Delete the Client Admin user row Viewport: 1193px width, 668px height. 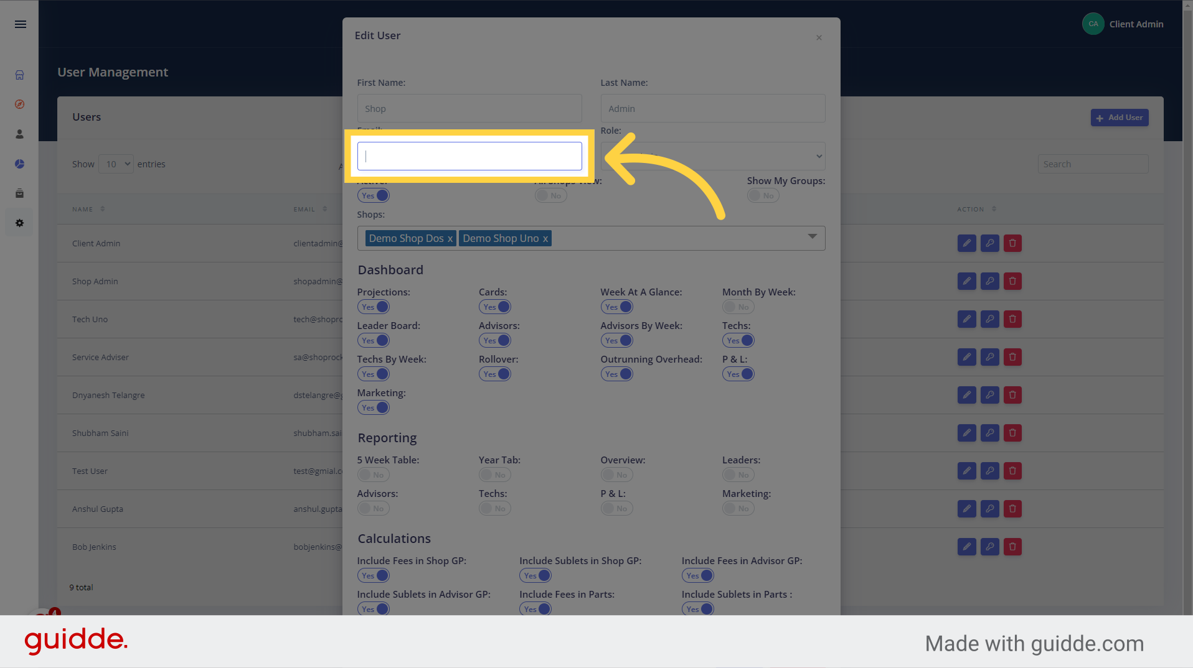click(x=1012, y=243)
